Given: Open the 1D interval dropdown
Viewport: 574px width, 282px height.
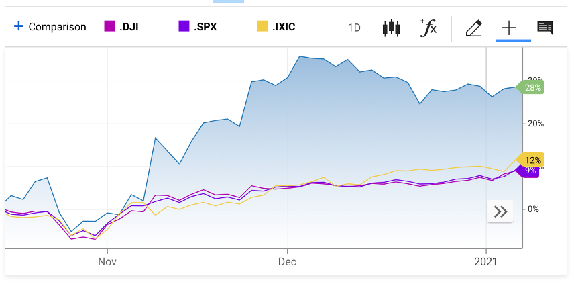Looking at the screenshot, I should (x=355, y=28).
